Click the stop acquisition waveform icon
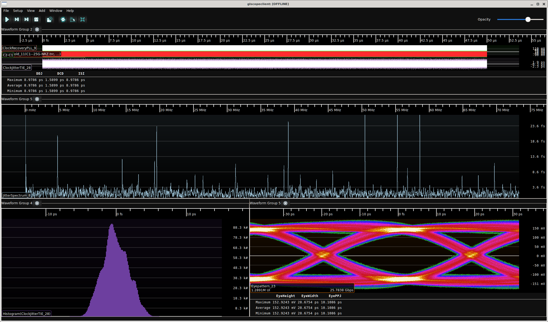Screen dimensions: 548x322 click(36, 19)
